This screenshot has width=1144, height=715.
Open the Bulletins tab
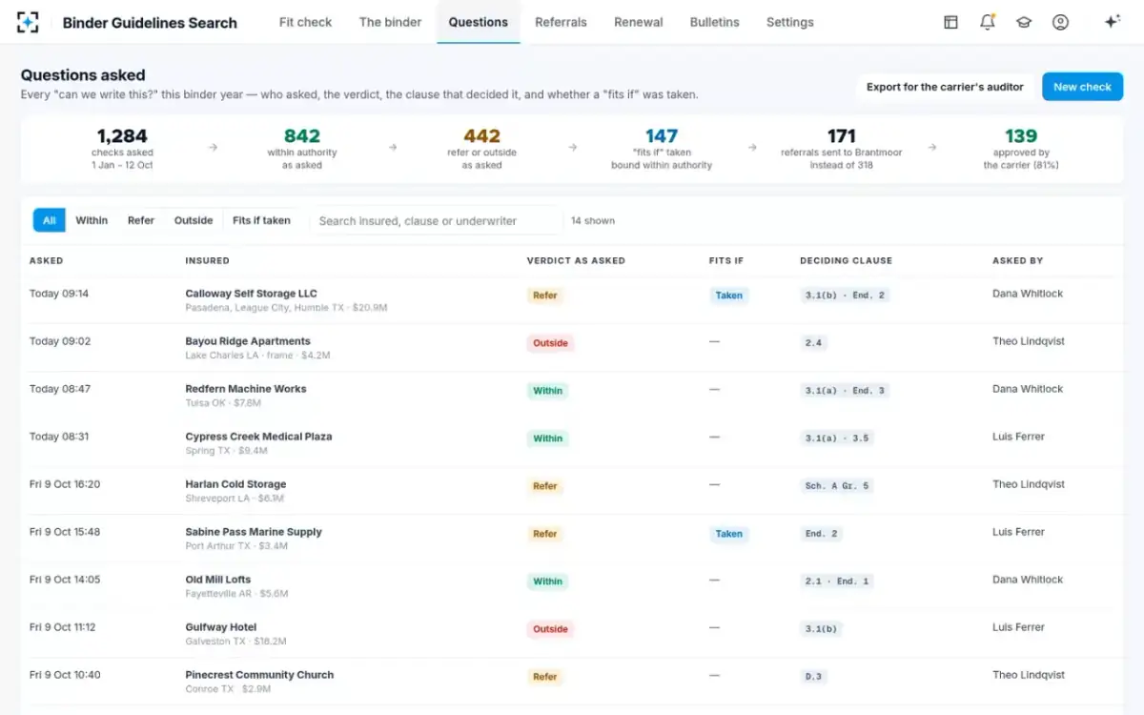pyautogui.click(x=715, y=22)
